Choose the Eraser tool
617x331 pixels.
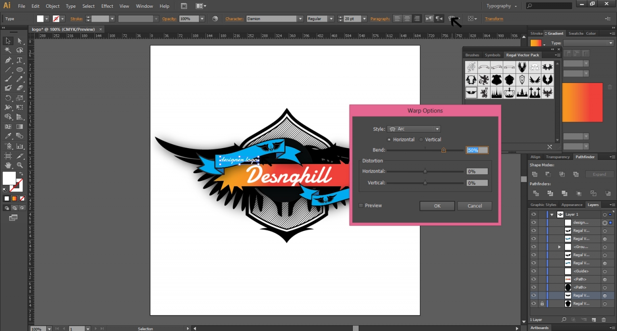coord(20,88)
